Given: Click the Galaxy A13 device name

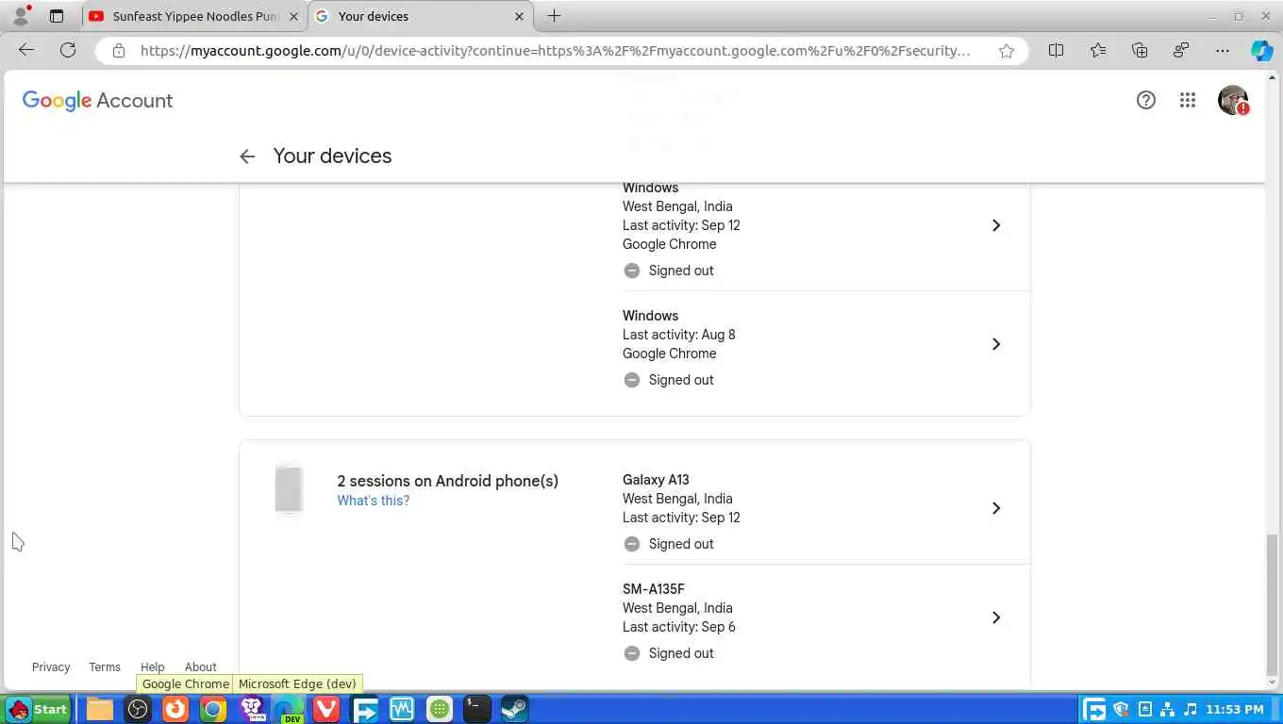Looking at the screenshot, I should [656, 480].
